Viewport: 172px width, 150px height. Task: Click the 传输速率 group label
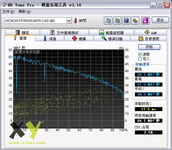[143, 64]
